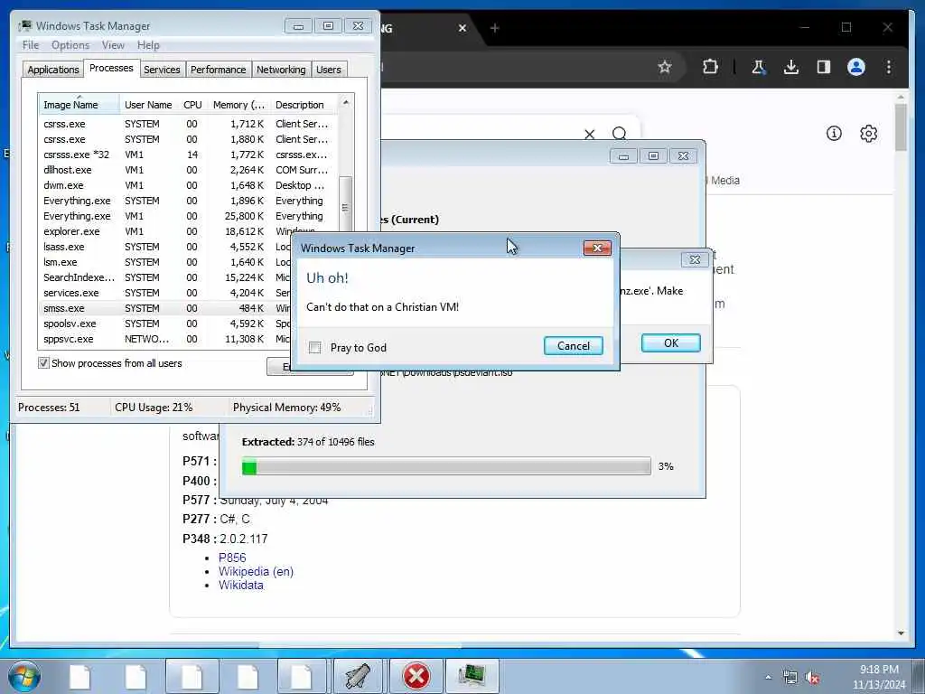Open the Wikipedia (en) link
The height and width of the screenshot is (694, 925).
256,571
